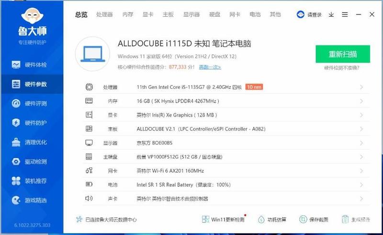Viewport: 383px width, 235px height.
Task: Click the graphics card icon
Action: (89, 115)
